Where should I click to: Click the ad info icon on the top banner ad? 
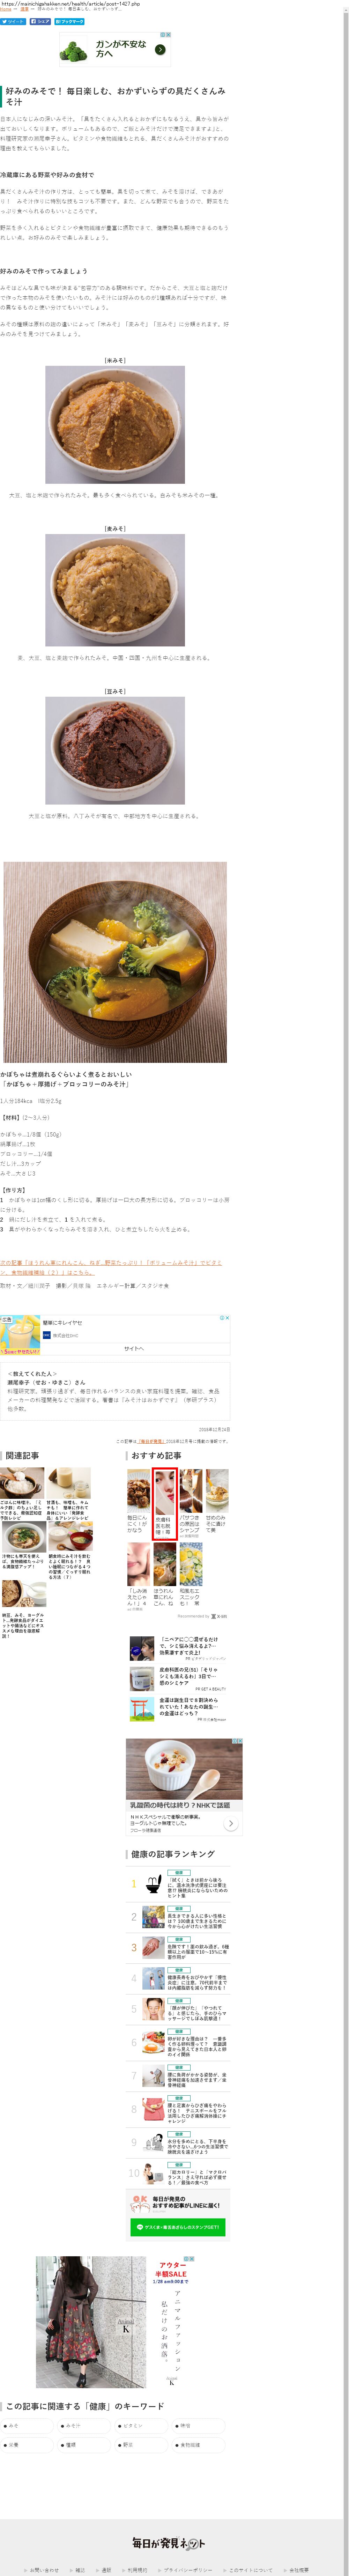pos(163,35)
